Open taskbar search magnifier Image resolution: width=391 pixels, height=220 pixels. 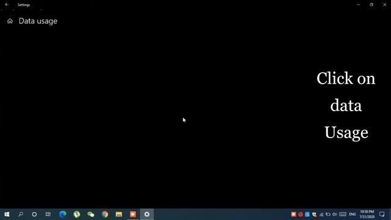pos(21,215)
